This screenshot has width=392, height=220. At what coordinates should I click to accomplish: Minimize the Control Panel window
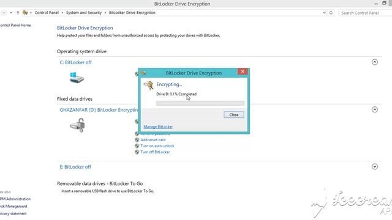(x=375, y=4)
